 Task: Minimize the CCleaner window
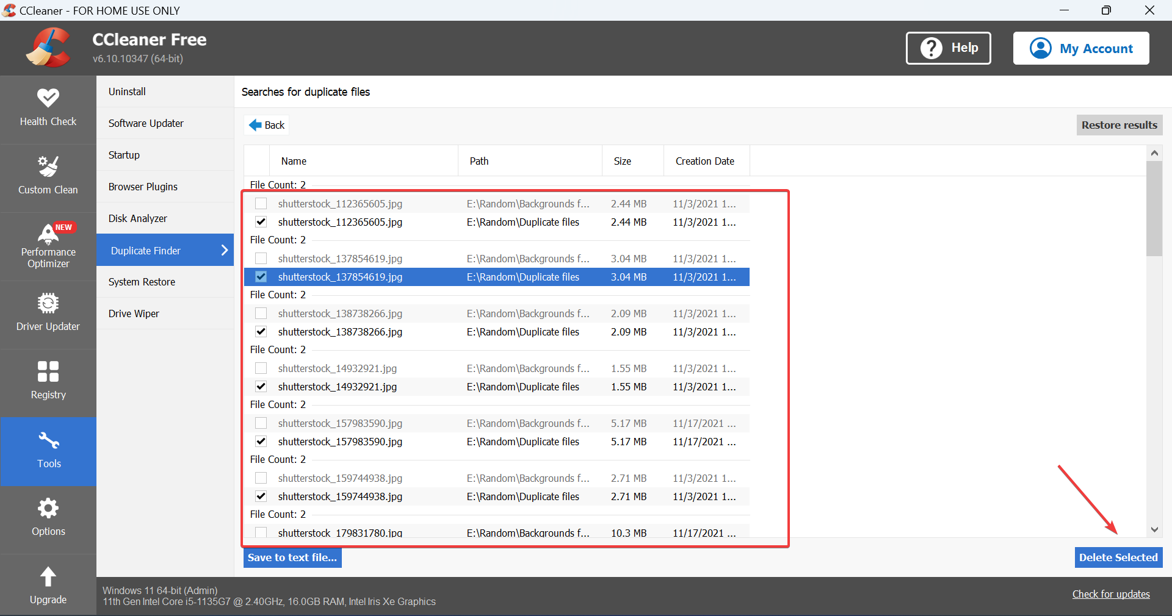(1065, 10)
